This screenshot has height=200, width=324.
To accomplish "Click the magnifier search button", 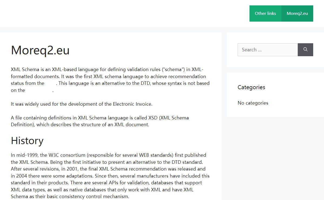I will coord(305,50).
